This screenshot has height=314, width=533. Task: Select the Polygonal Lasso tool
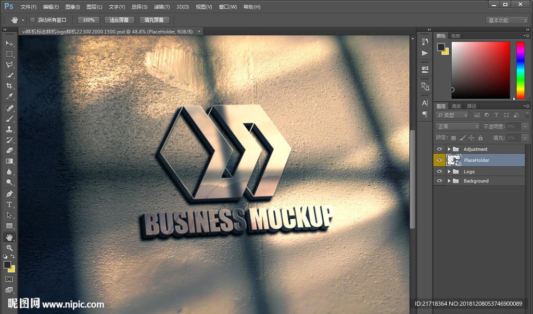[x=9, y=64]
